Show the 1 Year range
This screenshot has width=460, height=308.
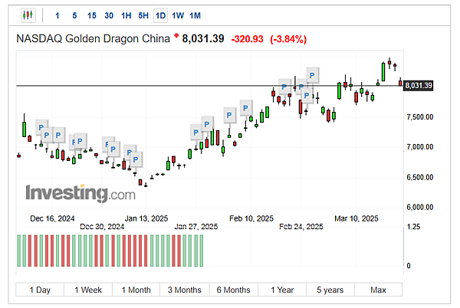[x=282, y=290]
